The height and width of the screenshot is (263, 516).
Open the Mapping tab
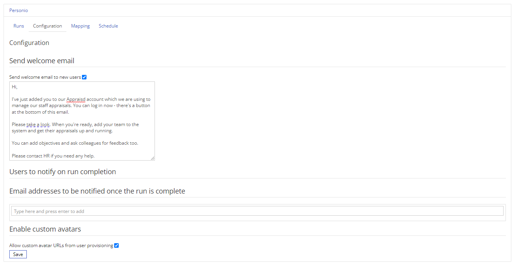point(80,26)
